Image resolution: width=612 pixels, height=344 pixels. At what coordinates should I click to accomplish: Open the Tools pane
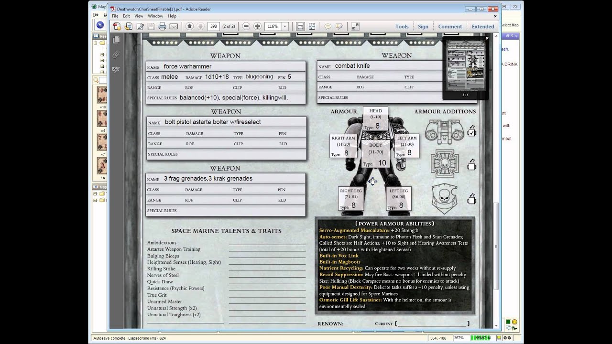[402, 26]
